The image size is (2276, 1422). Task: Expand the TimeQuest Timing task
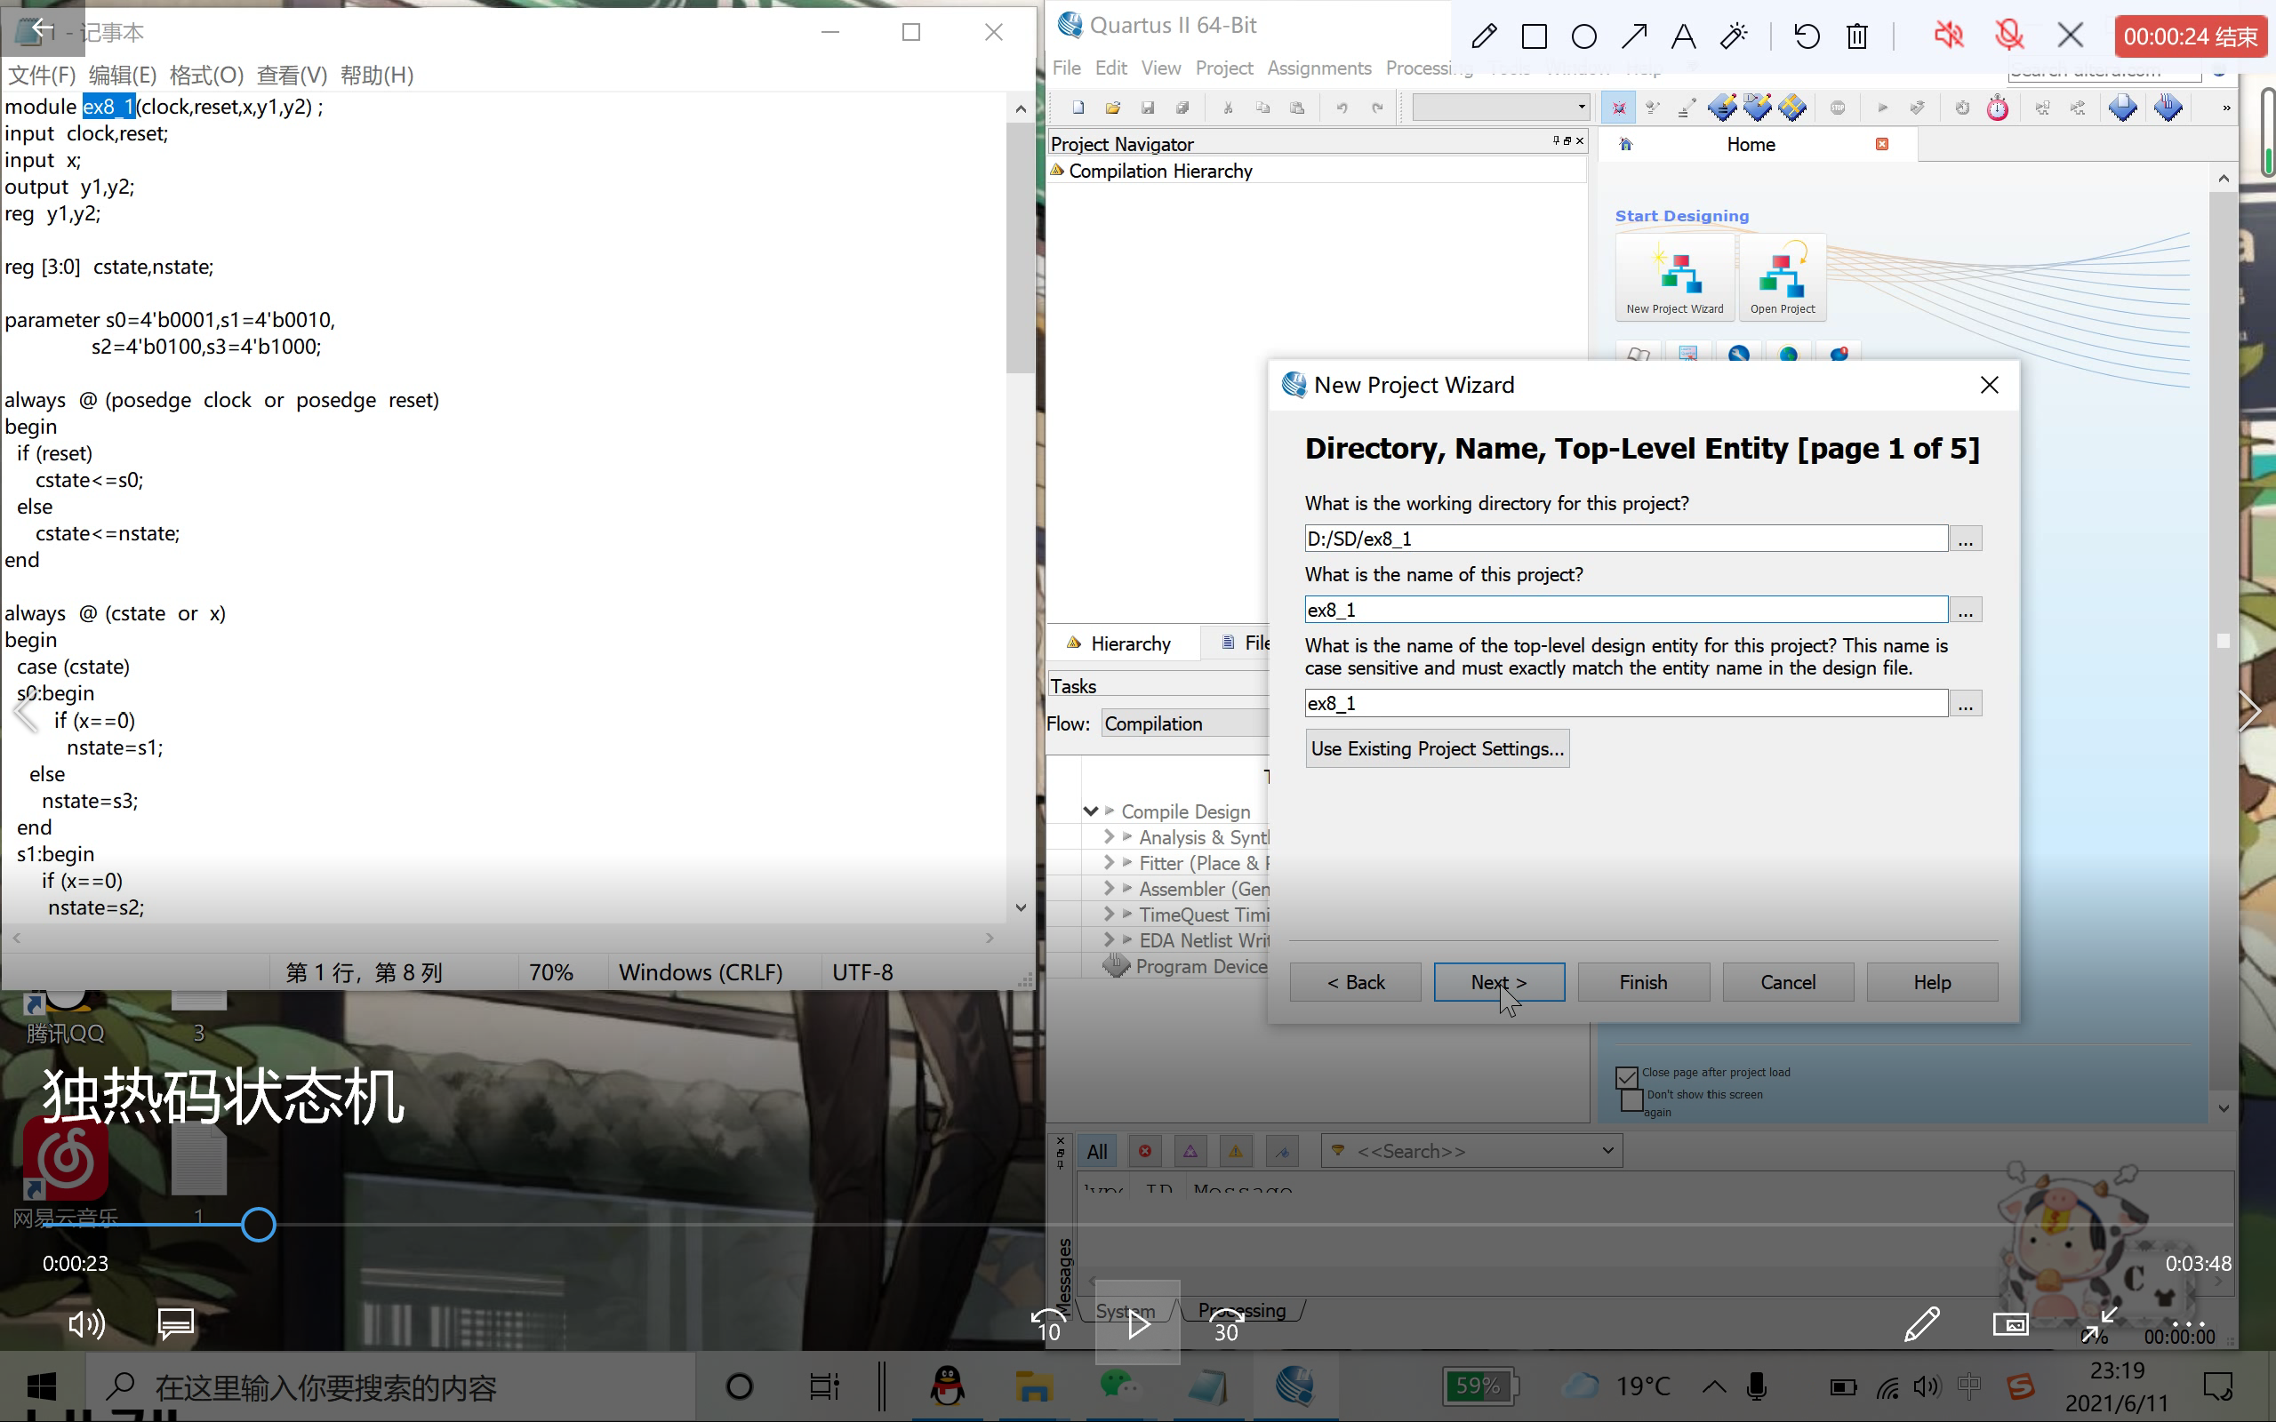[x=1109, y=915]
